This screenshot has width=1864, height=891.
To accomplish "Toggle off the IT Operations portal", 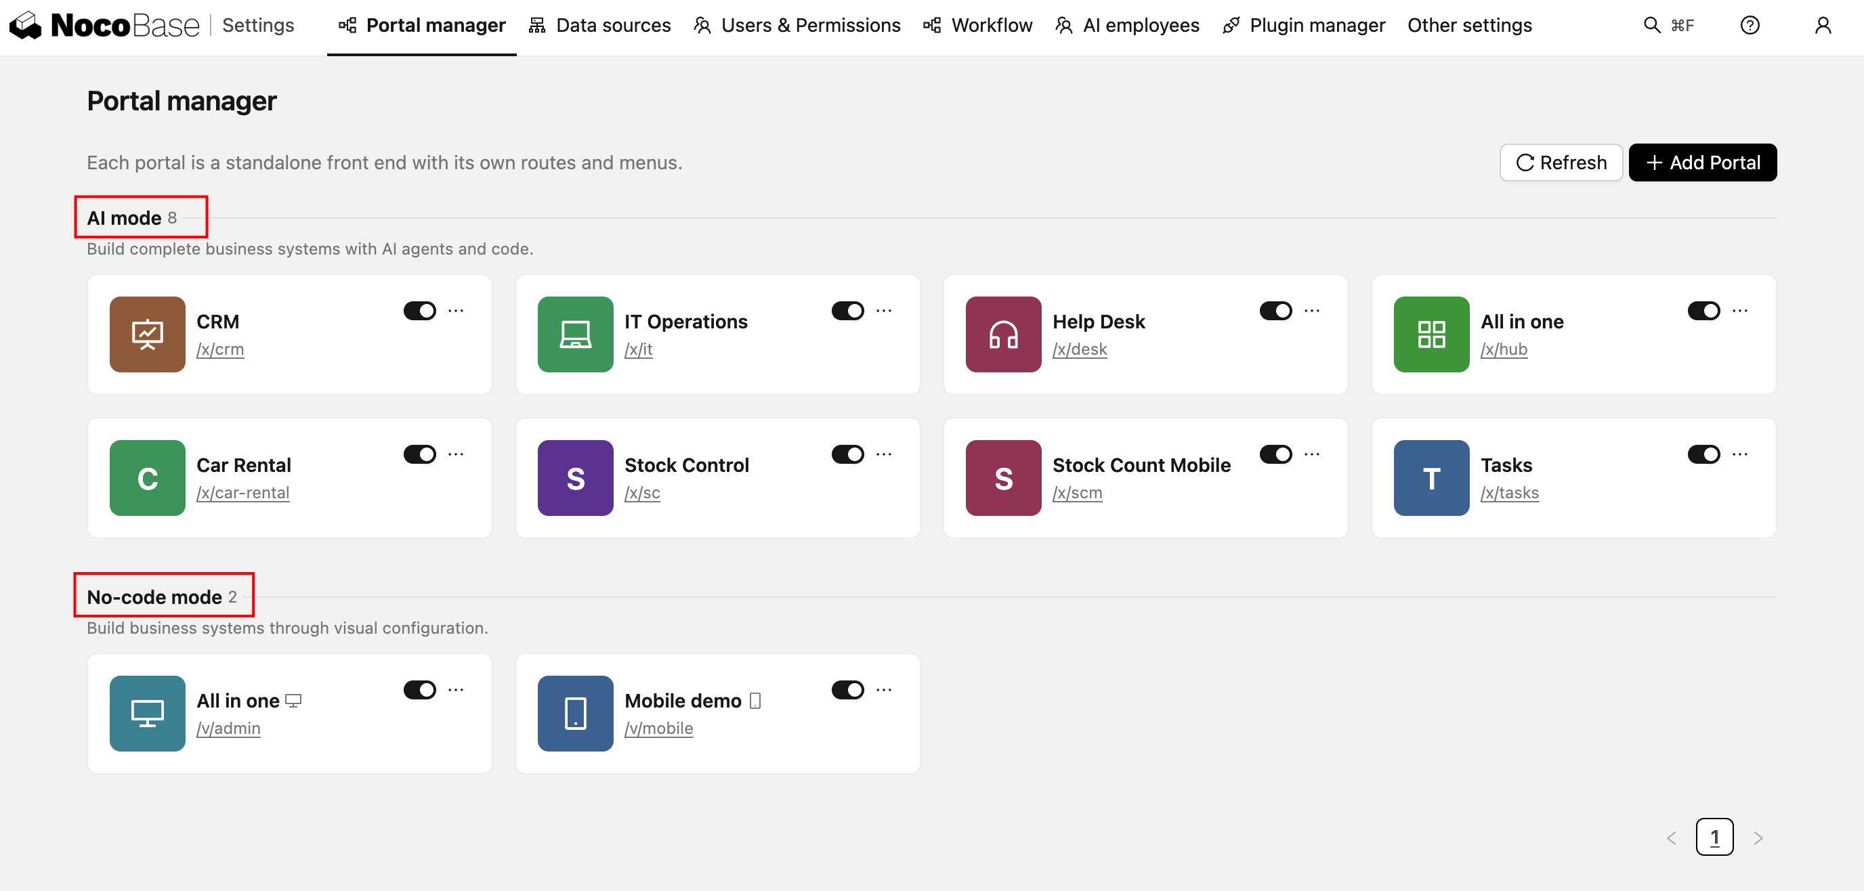I will (848, 311).
